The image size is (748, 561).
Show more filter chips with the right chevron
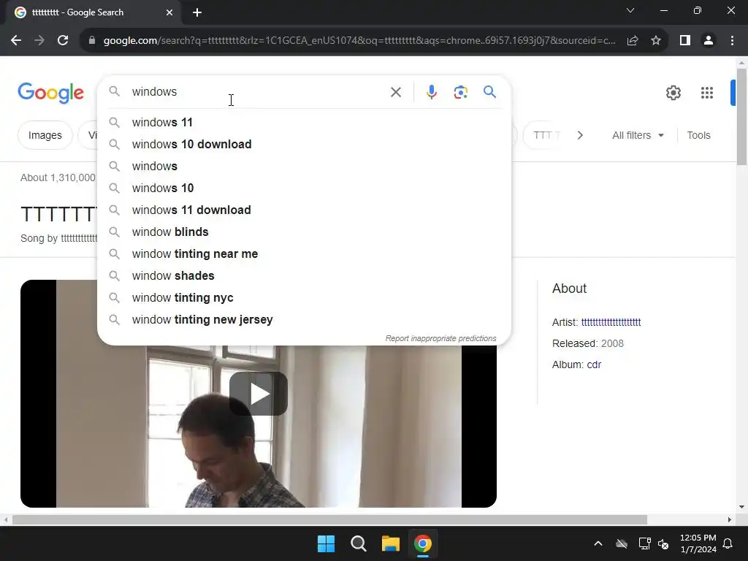(580, 135)
